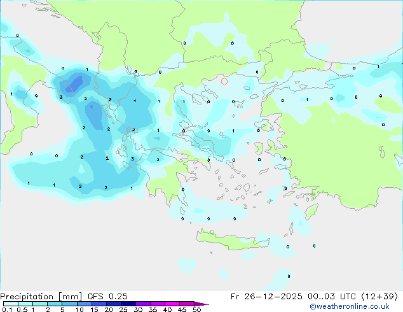This screenshot has width=403, height=312.
Task: Click the arrow tip above 50 on legend
Action: [x=201, y=304]
